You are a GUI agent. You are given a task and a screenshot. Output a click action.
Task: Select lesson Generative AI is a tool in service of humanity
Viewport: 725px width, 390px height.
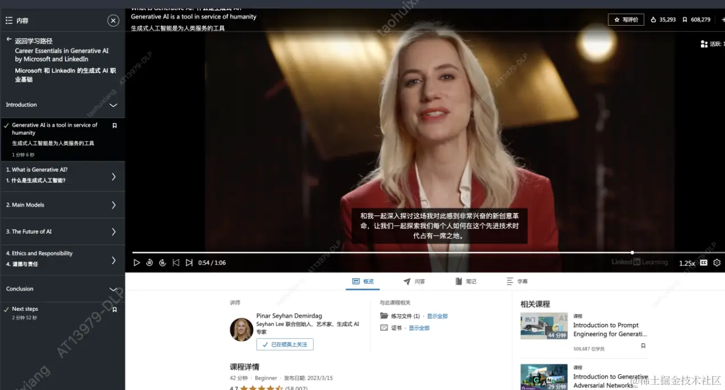[55, 129]
